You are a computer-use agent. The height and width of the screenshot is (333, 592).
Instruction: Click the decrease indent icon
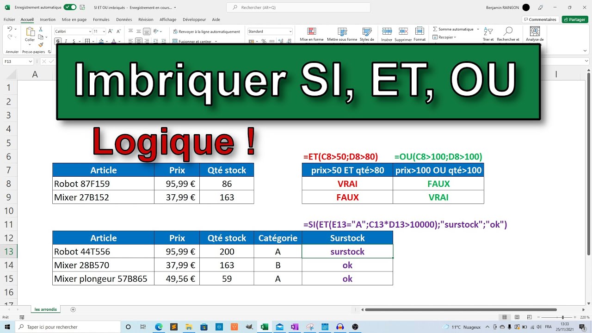click(156, 41)
